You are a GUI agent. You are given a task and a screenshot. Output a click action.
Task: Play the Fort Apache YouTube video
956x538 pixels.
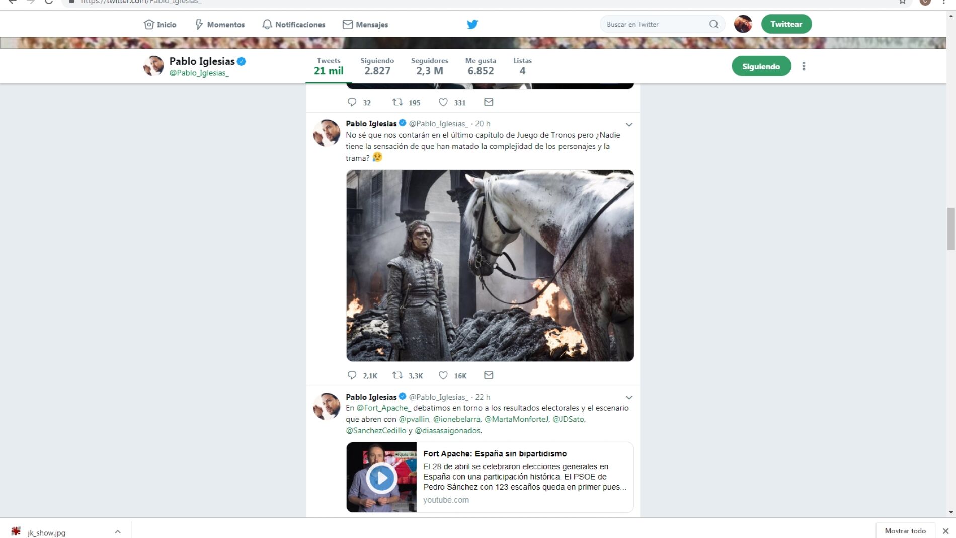381,477
